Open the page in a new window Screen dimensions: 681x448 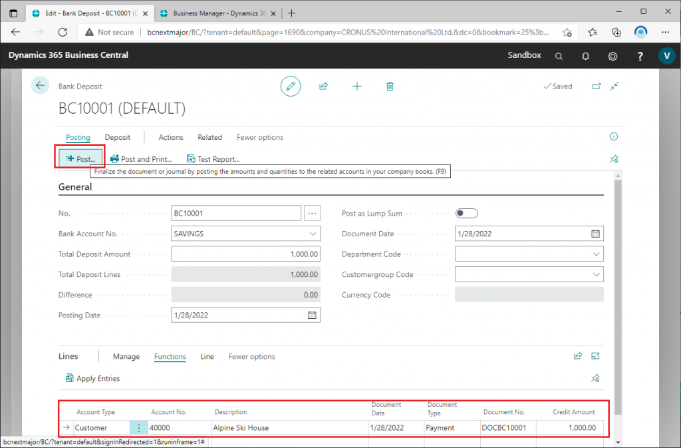(597, 86)
